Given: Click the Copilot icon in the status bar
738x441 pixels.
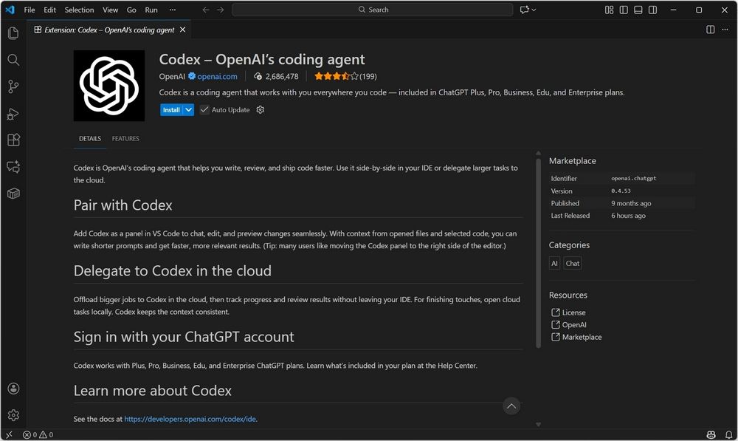Looking at the screenshot, I should point(710,434).
